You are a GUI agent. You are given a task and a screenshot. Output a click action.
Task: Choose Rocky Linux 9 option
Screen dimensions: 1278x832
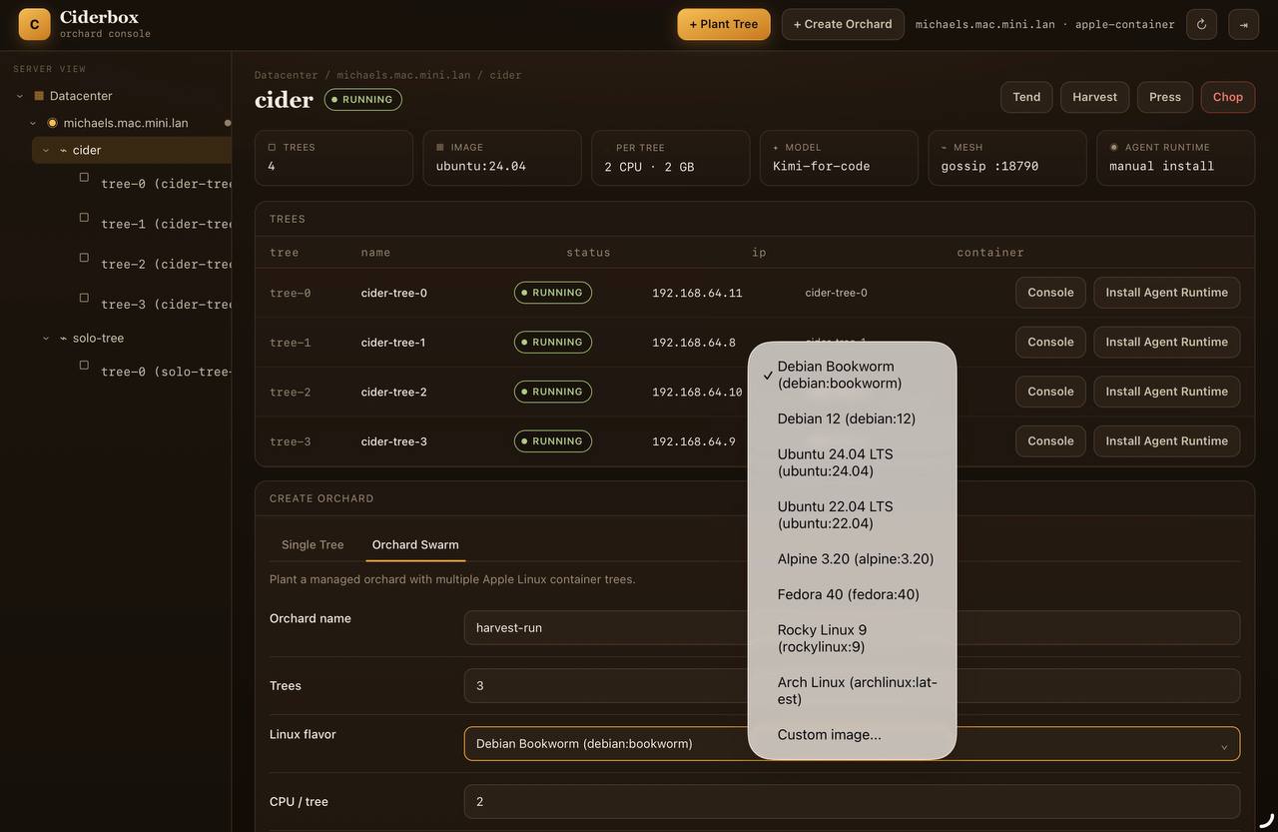852,638
